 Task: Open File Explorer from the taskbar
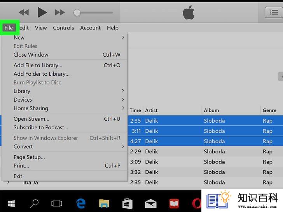pyautogui.click(x=104, y=203)
